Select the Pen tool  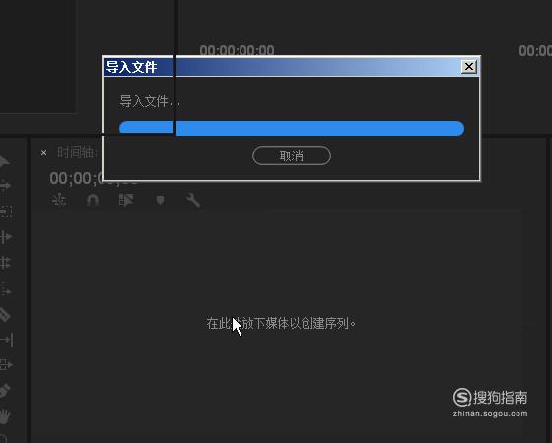click(4, 391)
